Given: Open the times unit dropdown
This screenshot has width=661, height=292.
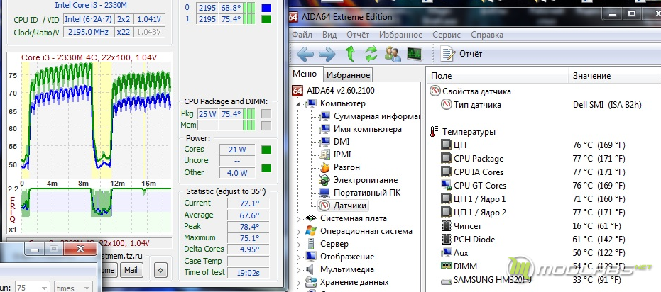Looking at the screenshot, I should tap(73, 288).
